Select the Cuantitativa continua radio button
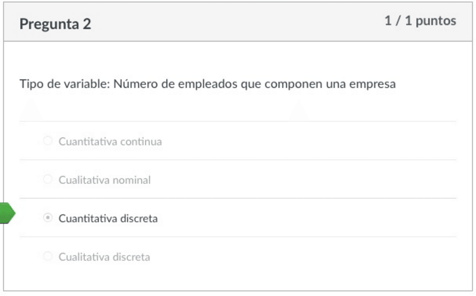 pyautogui.click(x=48, y=141)
